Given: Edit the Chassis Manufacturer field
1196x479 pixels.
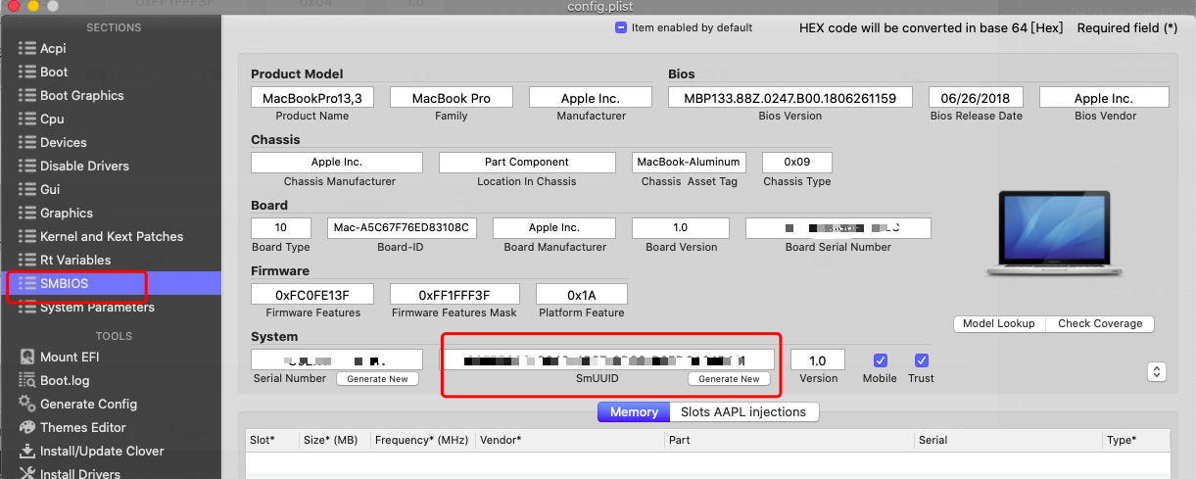Looking at the screenshot, I should (337, 163).
